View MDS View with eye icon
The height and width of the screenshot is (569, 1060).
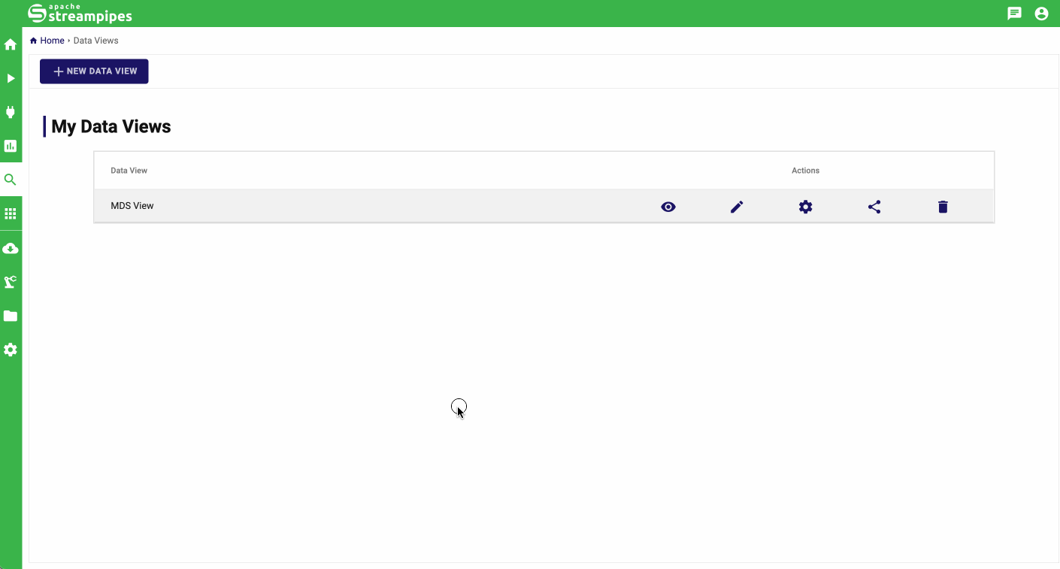coord(668,207)
